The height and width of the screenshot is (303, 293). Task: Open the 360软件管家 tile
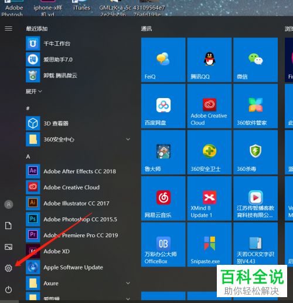click(x=255, y=106)
